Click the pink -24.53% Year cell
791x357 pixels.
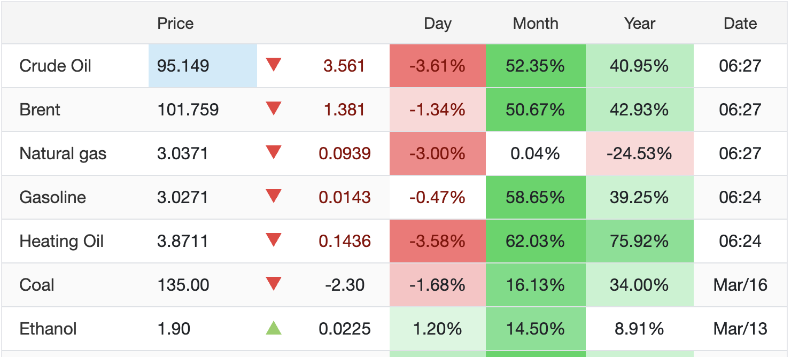639,154
